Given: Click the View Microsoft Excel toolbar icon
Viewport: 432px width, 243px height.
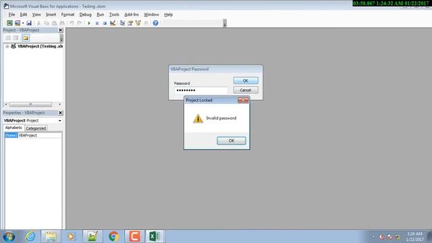Looking at the screenshot, I should (9, 23).
